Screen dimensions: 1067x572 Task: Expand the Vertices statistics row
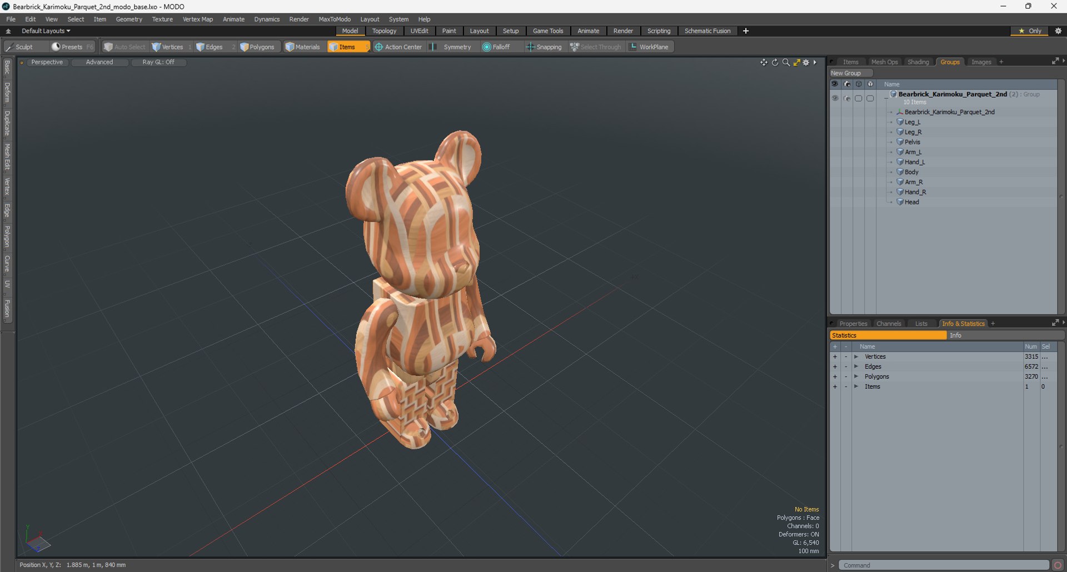click(856, 357)
